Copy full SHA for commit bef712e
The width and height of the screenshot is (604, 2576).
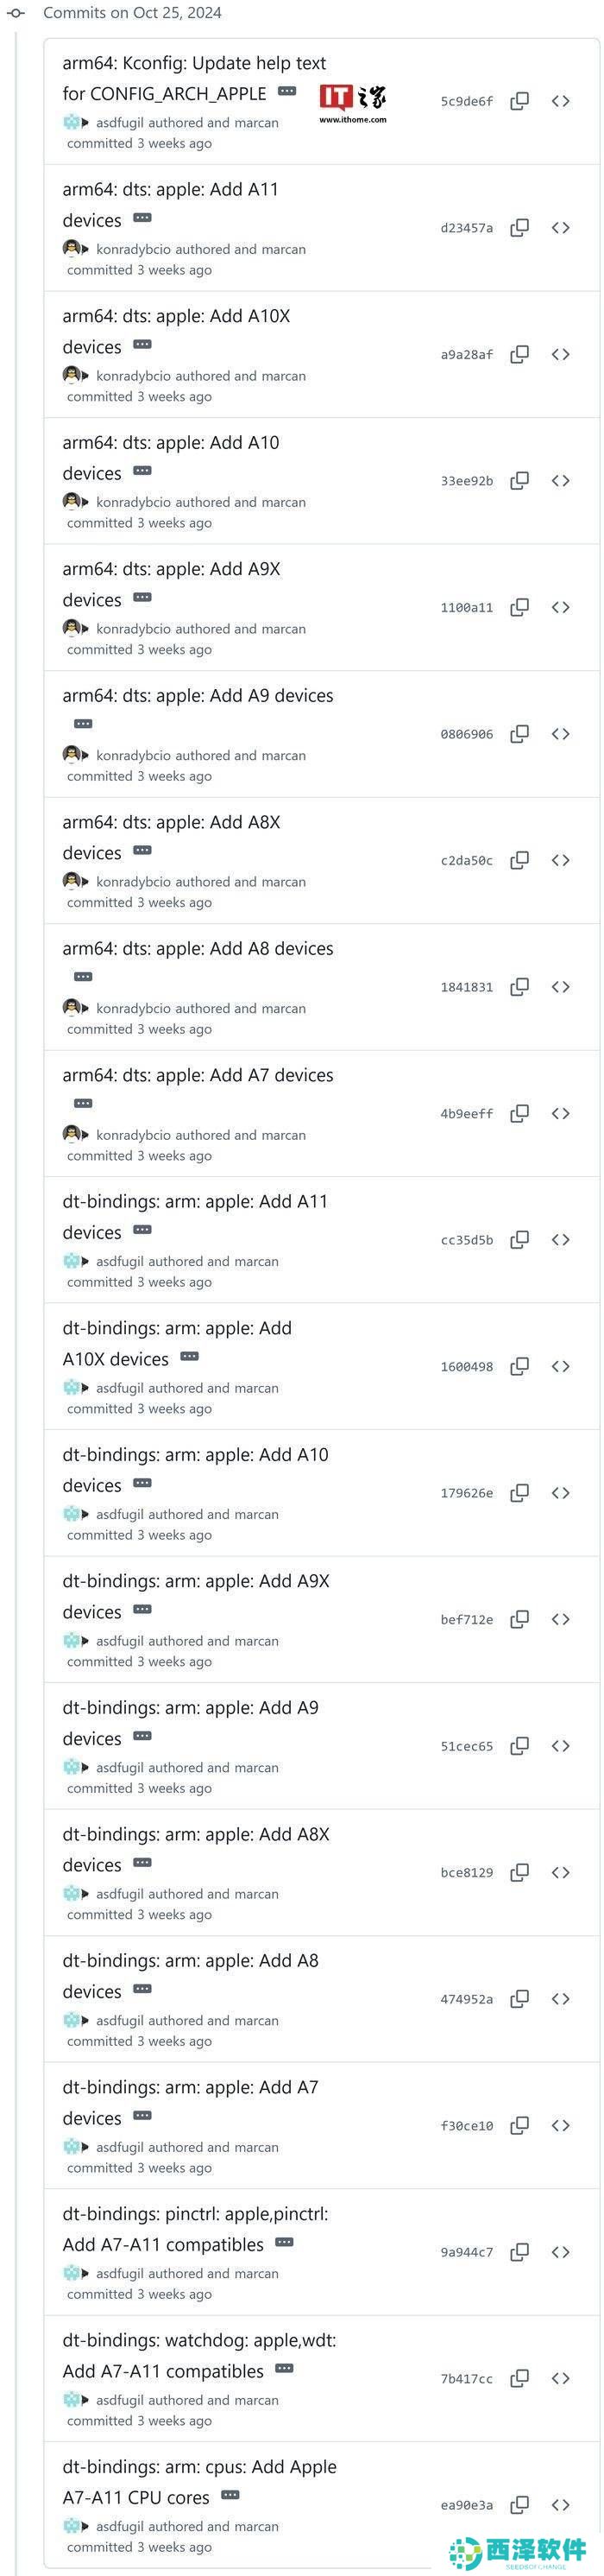[519, 1619]
